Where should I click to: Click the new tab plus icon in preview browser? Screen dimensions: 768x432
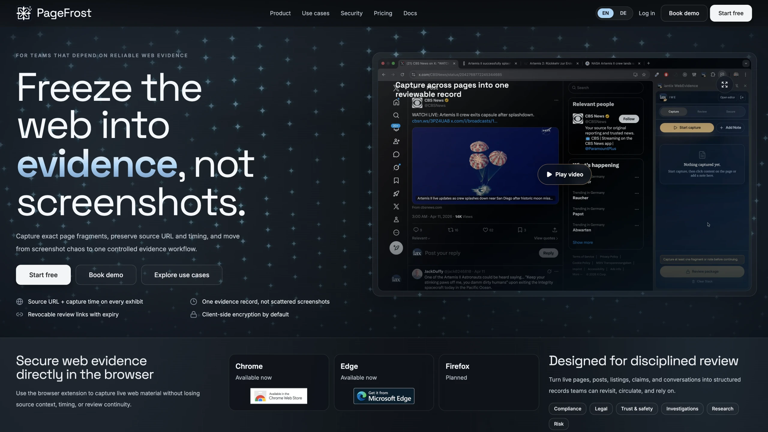pos(649,63)
